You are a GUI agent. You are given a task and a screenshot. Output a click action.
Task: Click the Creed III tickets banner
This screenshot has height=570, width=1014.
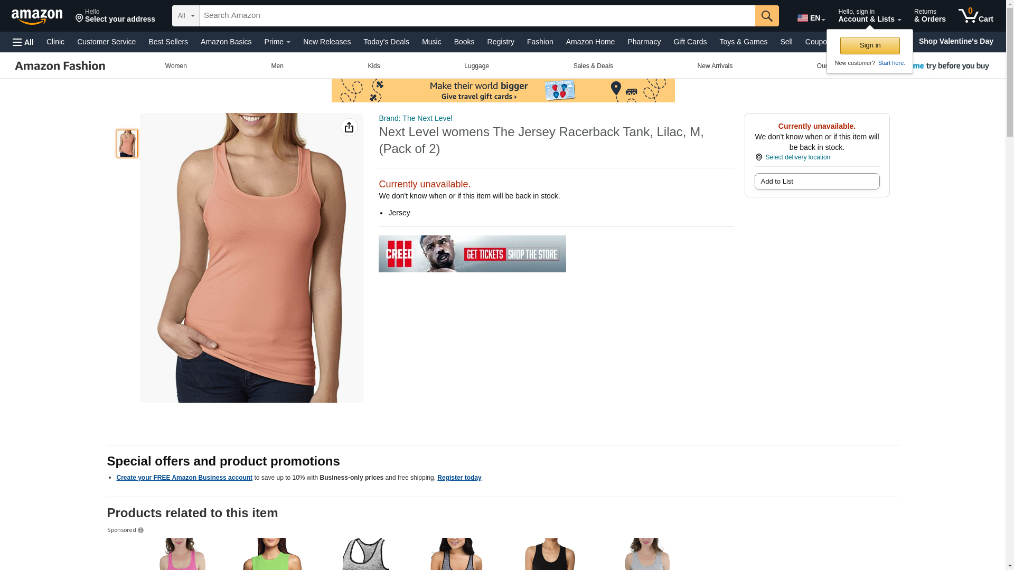pos(472,254)
